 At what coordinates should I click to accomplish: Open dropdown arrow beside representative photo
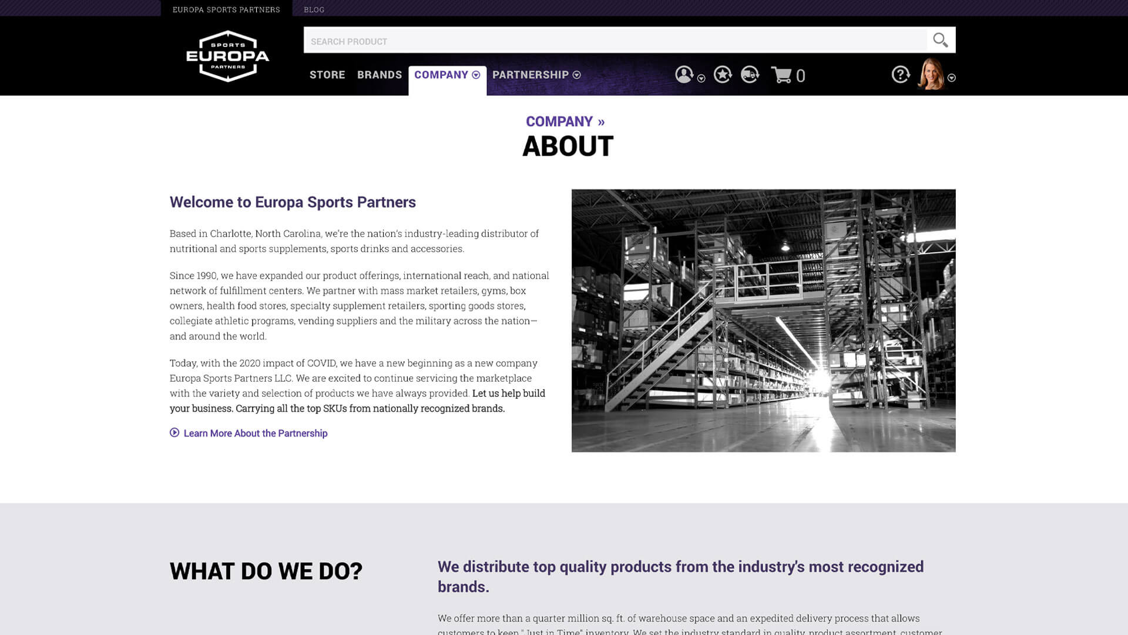tap(951, 78)
